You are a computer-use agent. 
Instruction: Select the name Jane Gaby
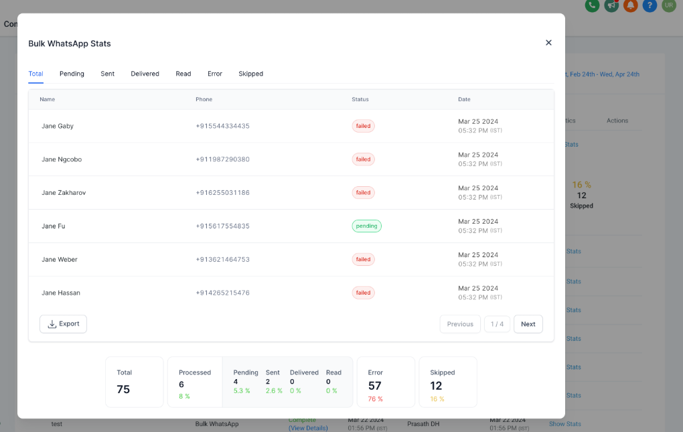pyautogui.click(x=58, y=126)
